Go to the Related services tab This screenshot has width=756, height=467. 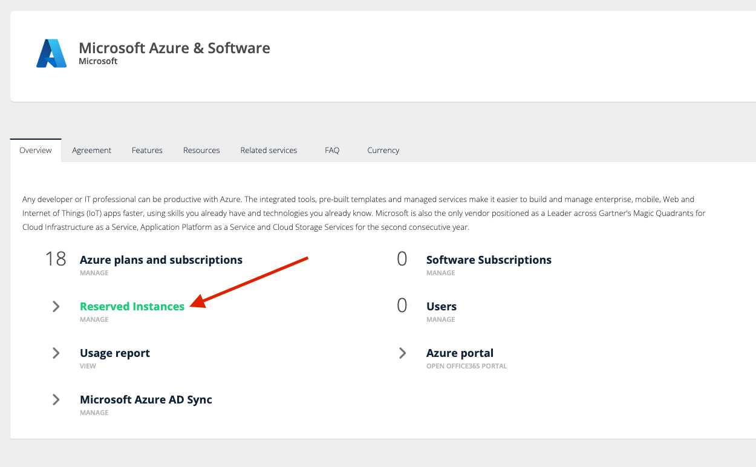pyautogui.click(x=269, y=150)
